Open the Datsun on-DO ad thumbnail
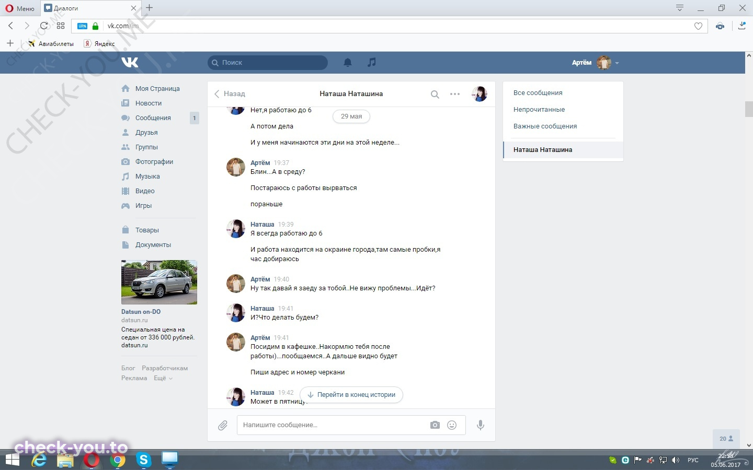 tap(159, 282)
